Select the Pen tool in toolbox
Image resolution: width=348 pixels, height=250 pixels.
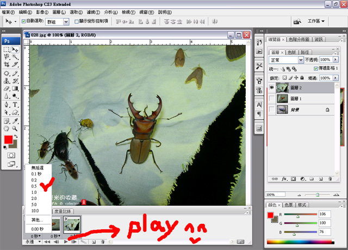point(5,105)
